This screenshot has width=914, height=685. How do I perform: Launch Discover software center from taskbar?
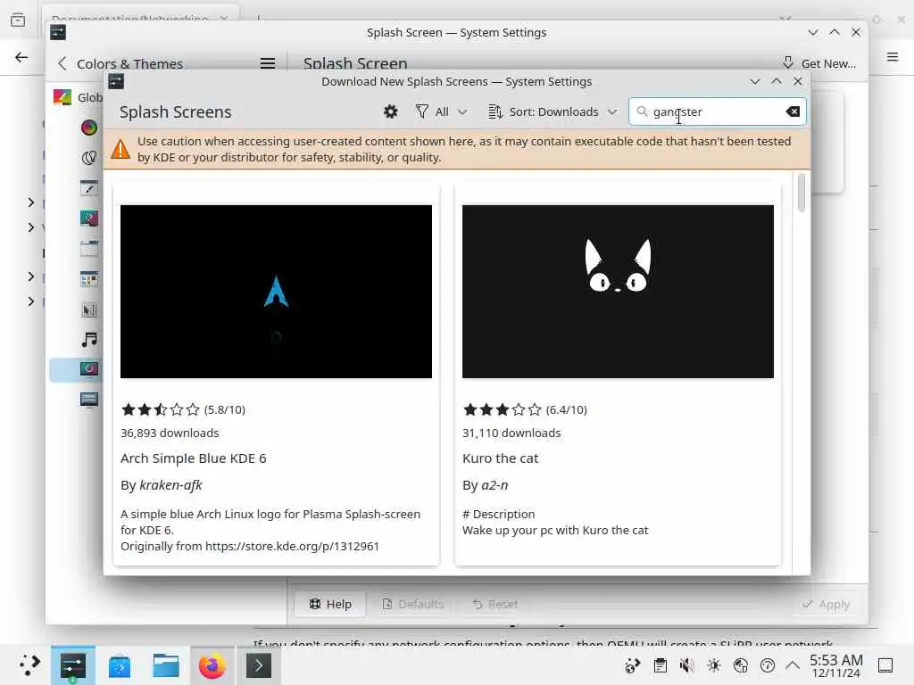(x=120, y=665)
